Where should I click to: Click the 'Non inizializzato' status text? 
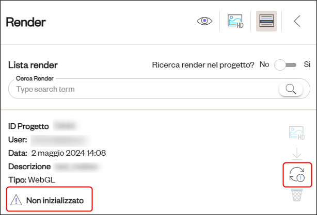coord(55,201)
